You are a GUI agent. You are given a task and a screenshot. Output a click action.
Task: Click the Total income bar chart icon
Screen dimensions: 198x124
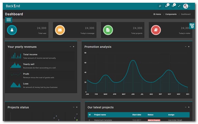(16, 56)
